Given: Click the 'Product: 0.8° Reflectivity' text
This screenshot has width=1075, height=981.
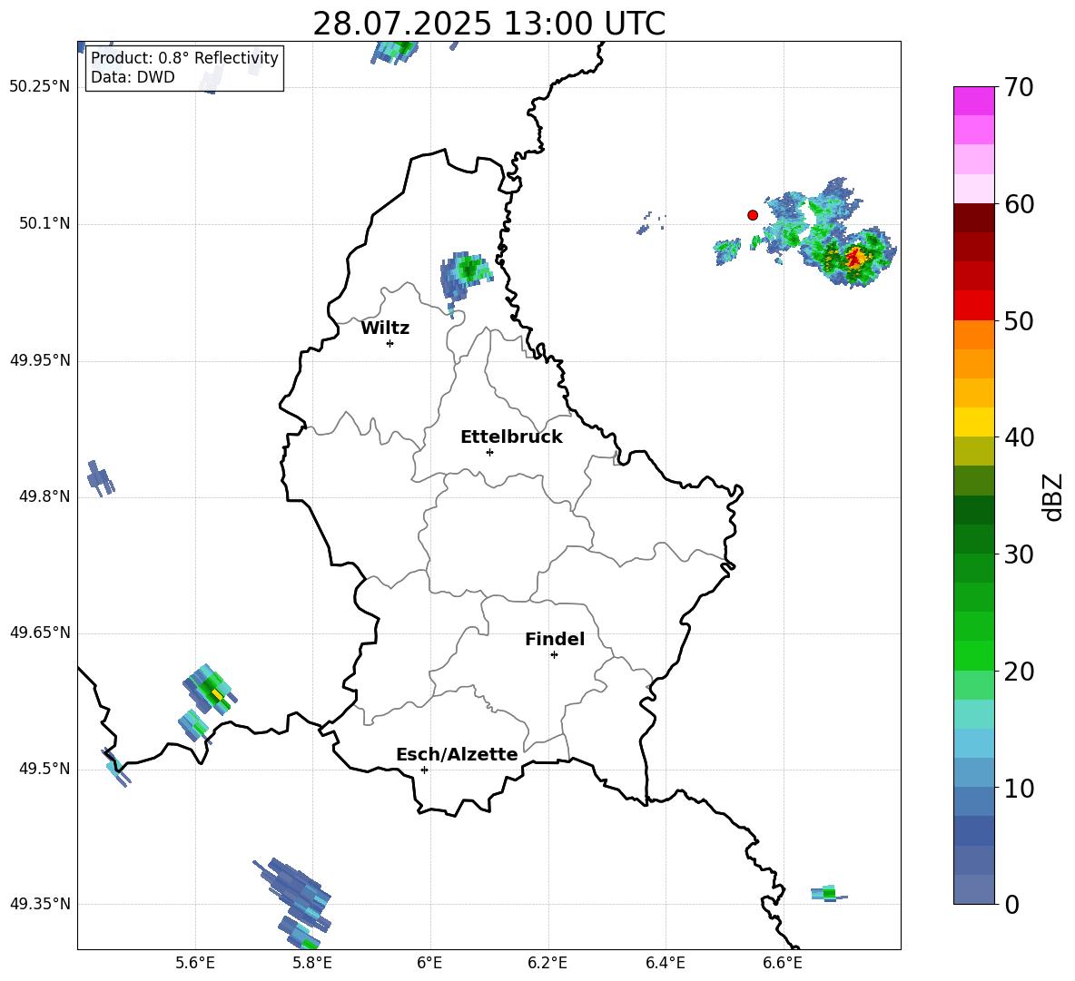Looking at the screenshot, I should (184, 57).
